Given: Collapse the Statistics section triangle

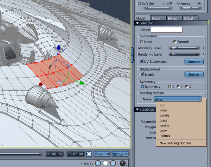Looking at the screenshot, I should [137, 109].
